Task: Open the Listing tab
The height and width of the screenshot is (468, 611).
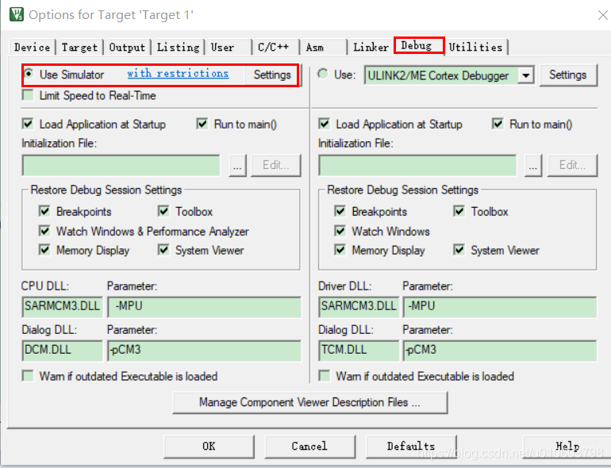Action: 178,47
